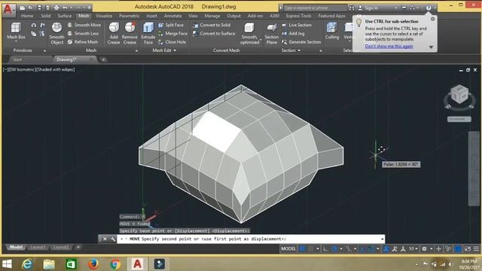This screenshot has width=482, height=271.
Task: Click the SW Isometric viewport view label
Action: point(22,69)
